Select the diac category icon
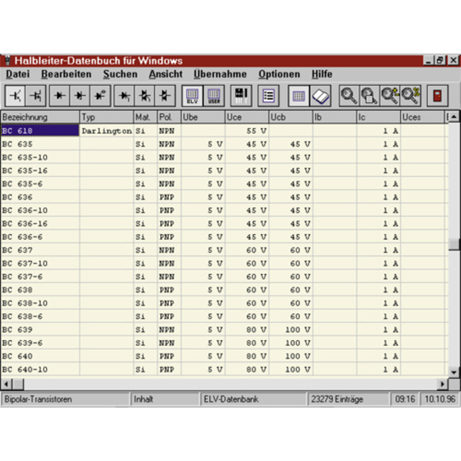This screenshot has width=461, height=461. (165, 95)
